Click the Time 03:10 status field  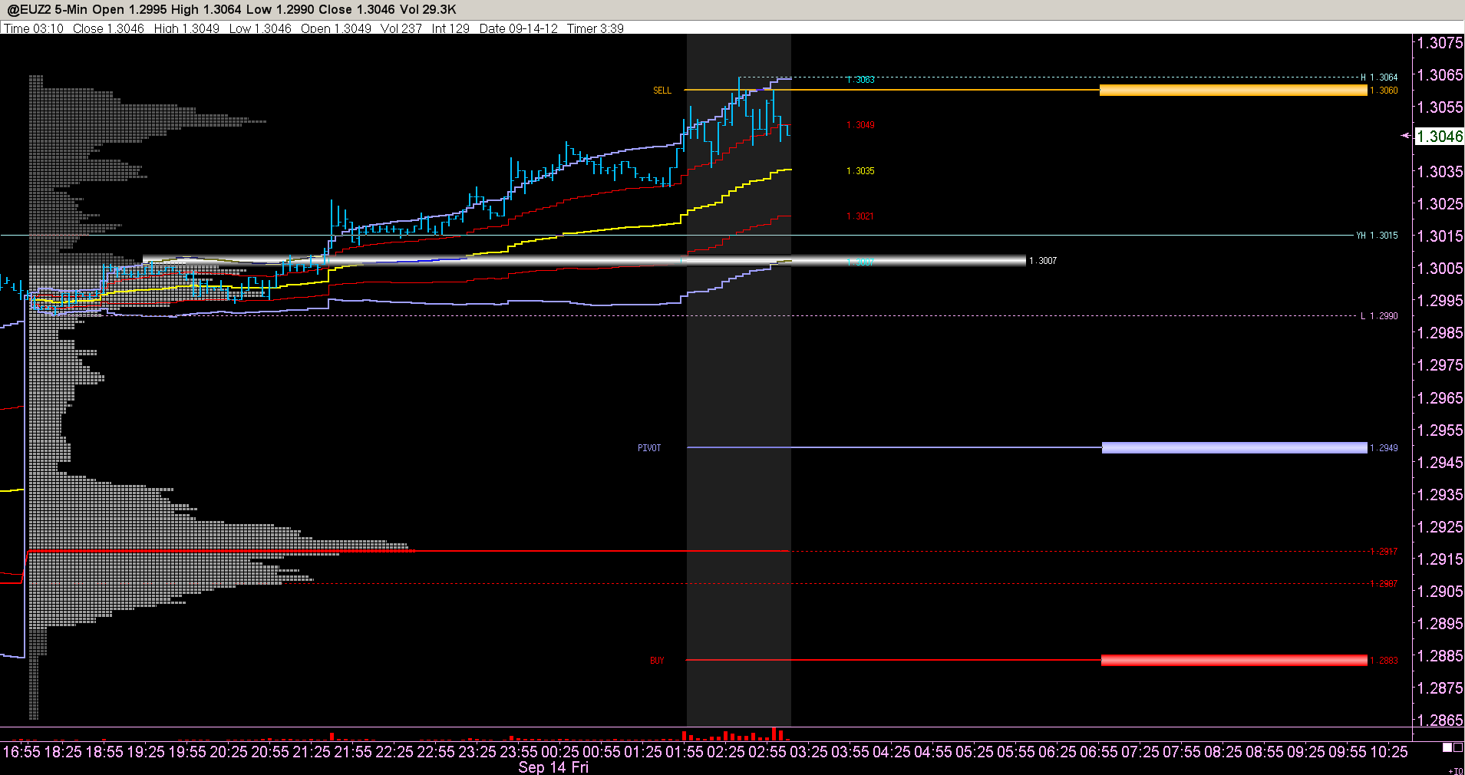point(34,28)
